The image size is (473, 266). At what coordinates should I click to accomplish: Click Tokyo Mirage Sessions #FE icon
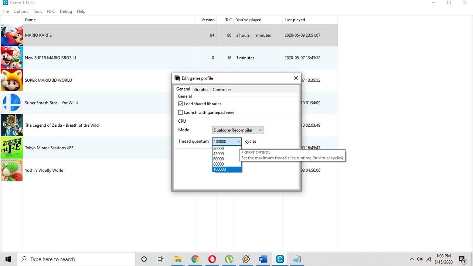(12, 148)
